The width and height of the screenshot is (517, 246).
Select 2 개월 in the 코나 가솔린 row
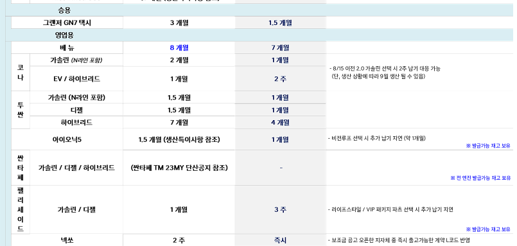[x=179, y=60]
